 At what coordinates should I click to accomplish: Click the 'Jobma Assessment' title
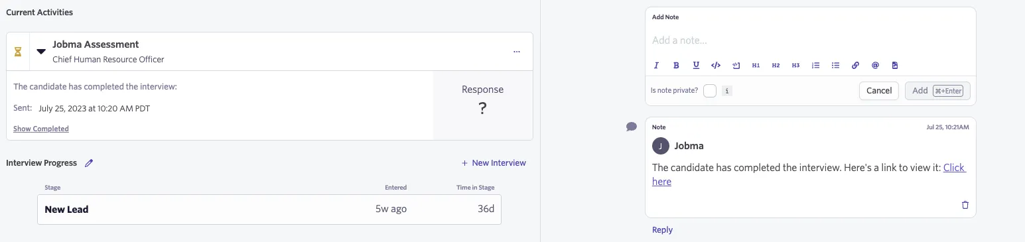[96, 44]
